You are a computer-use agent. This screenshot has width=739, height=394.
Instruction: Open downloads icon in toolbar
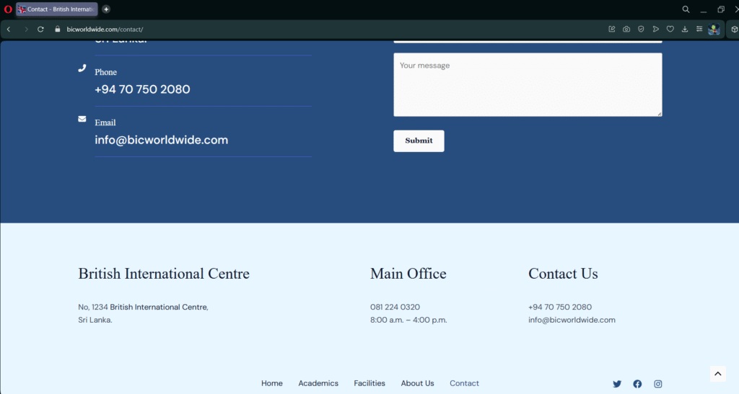point(685,29)
